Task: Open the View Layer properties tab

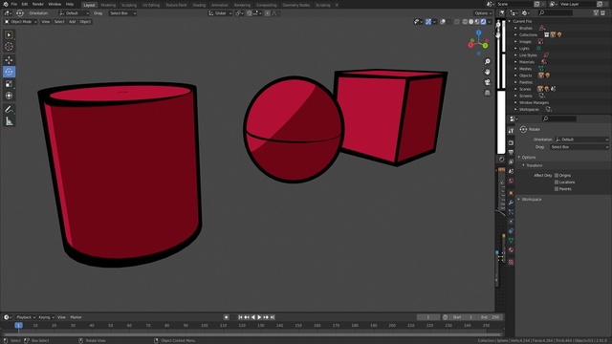Action: pyautogui.click(x=511, y=161)
